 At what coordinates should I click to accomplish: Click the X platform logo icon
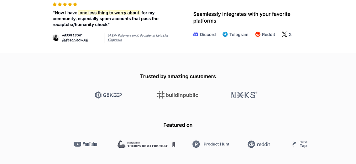click(x=284, y=34)
